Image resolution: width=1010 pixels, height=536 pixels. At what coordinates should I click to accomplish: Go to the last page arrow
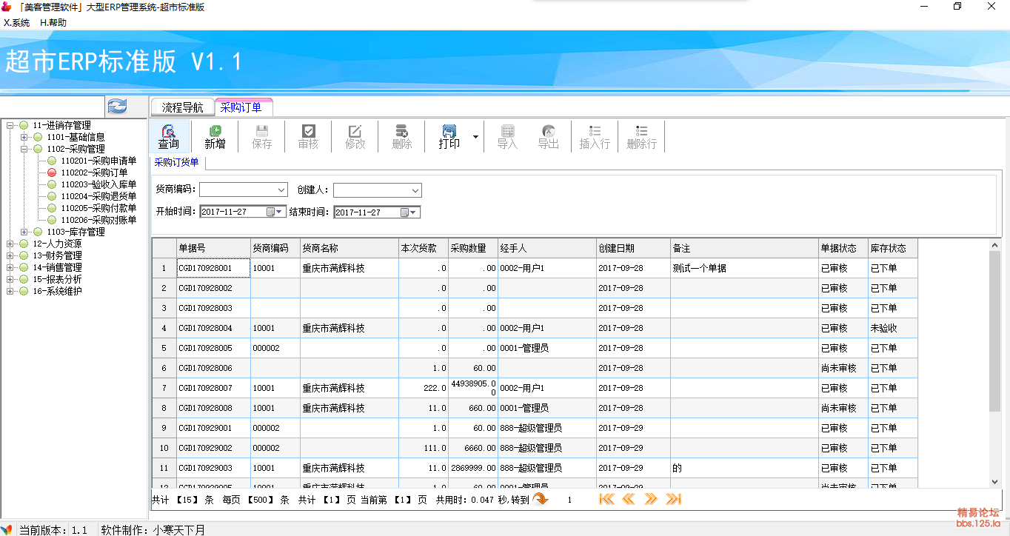click(x=673, y=500)
